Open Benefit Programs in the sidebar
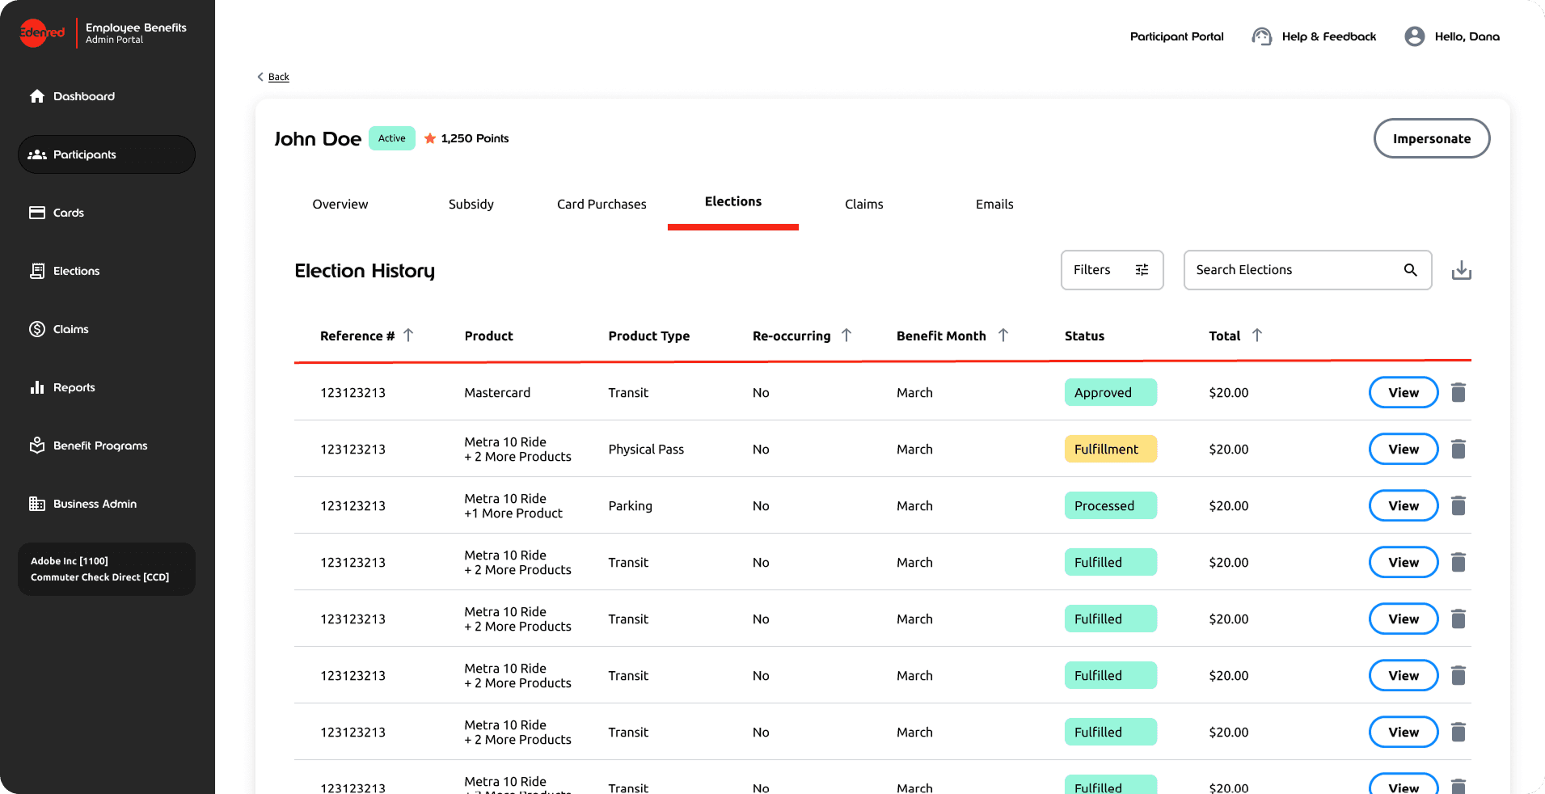 [x=88, y=446]
